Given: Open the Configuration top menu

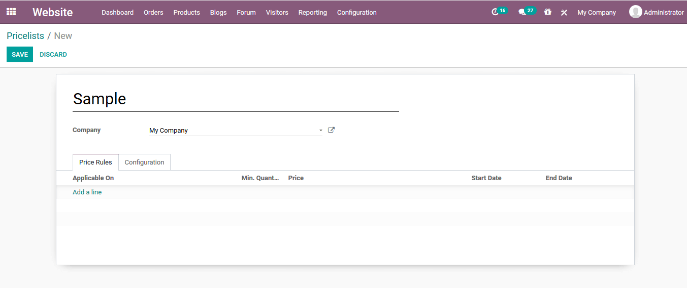Looking at the screenshot, I should click(357, 12).
